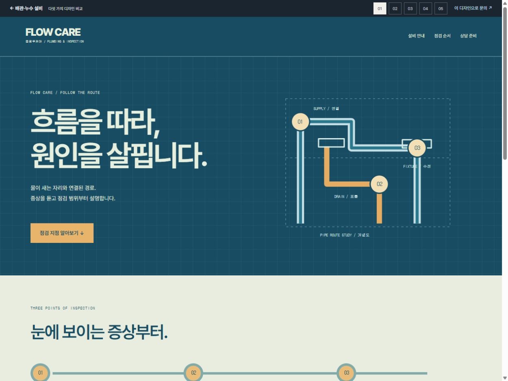Switch to design 03 tab
The width and height of the screenshot is (508, 381).
pyautogui.click(x=410, y=9)
